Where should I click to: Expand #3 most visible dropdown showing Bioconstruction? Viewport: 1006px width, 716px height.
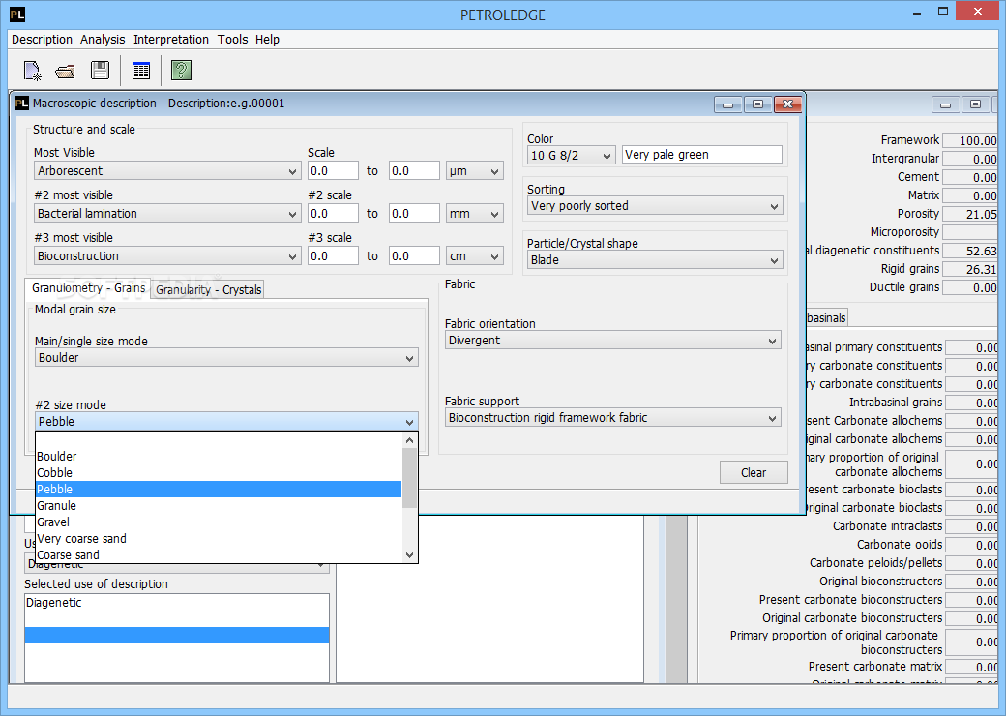(166, 256)
